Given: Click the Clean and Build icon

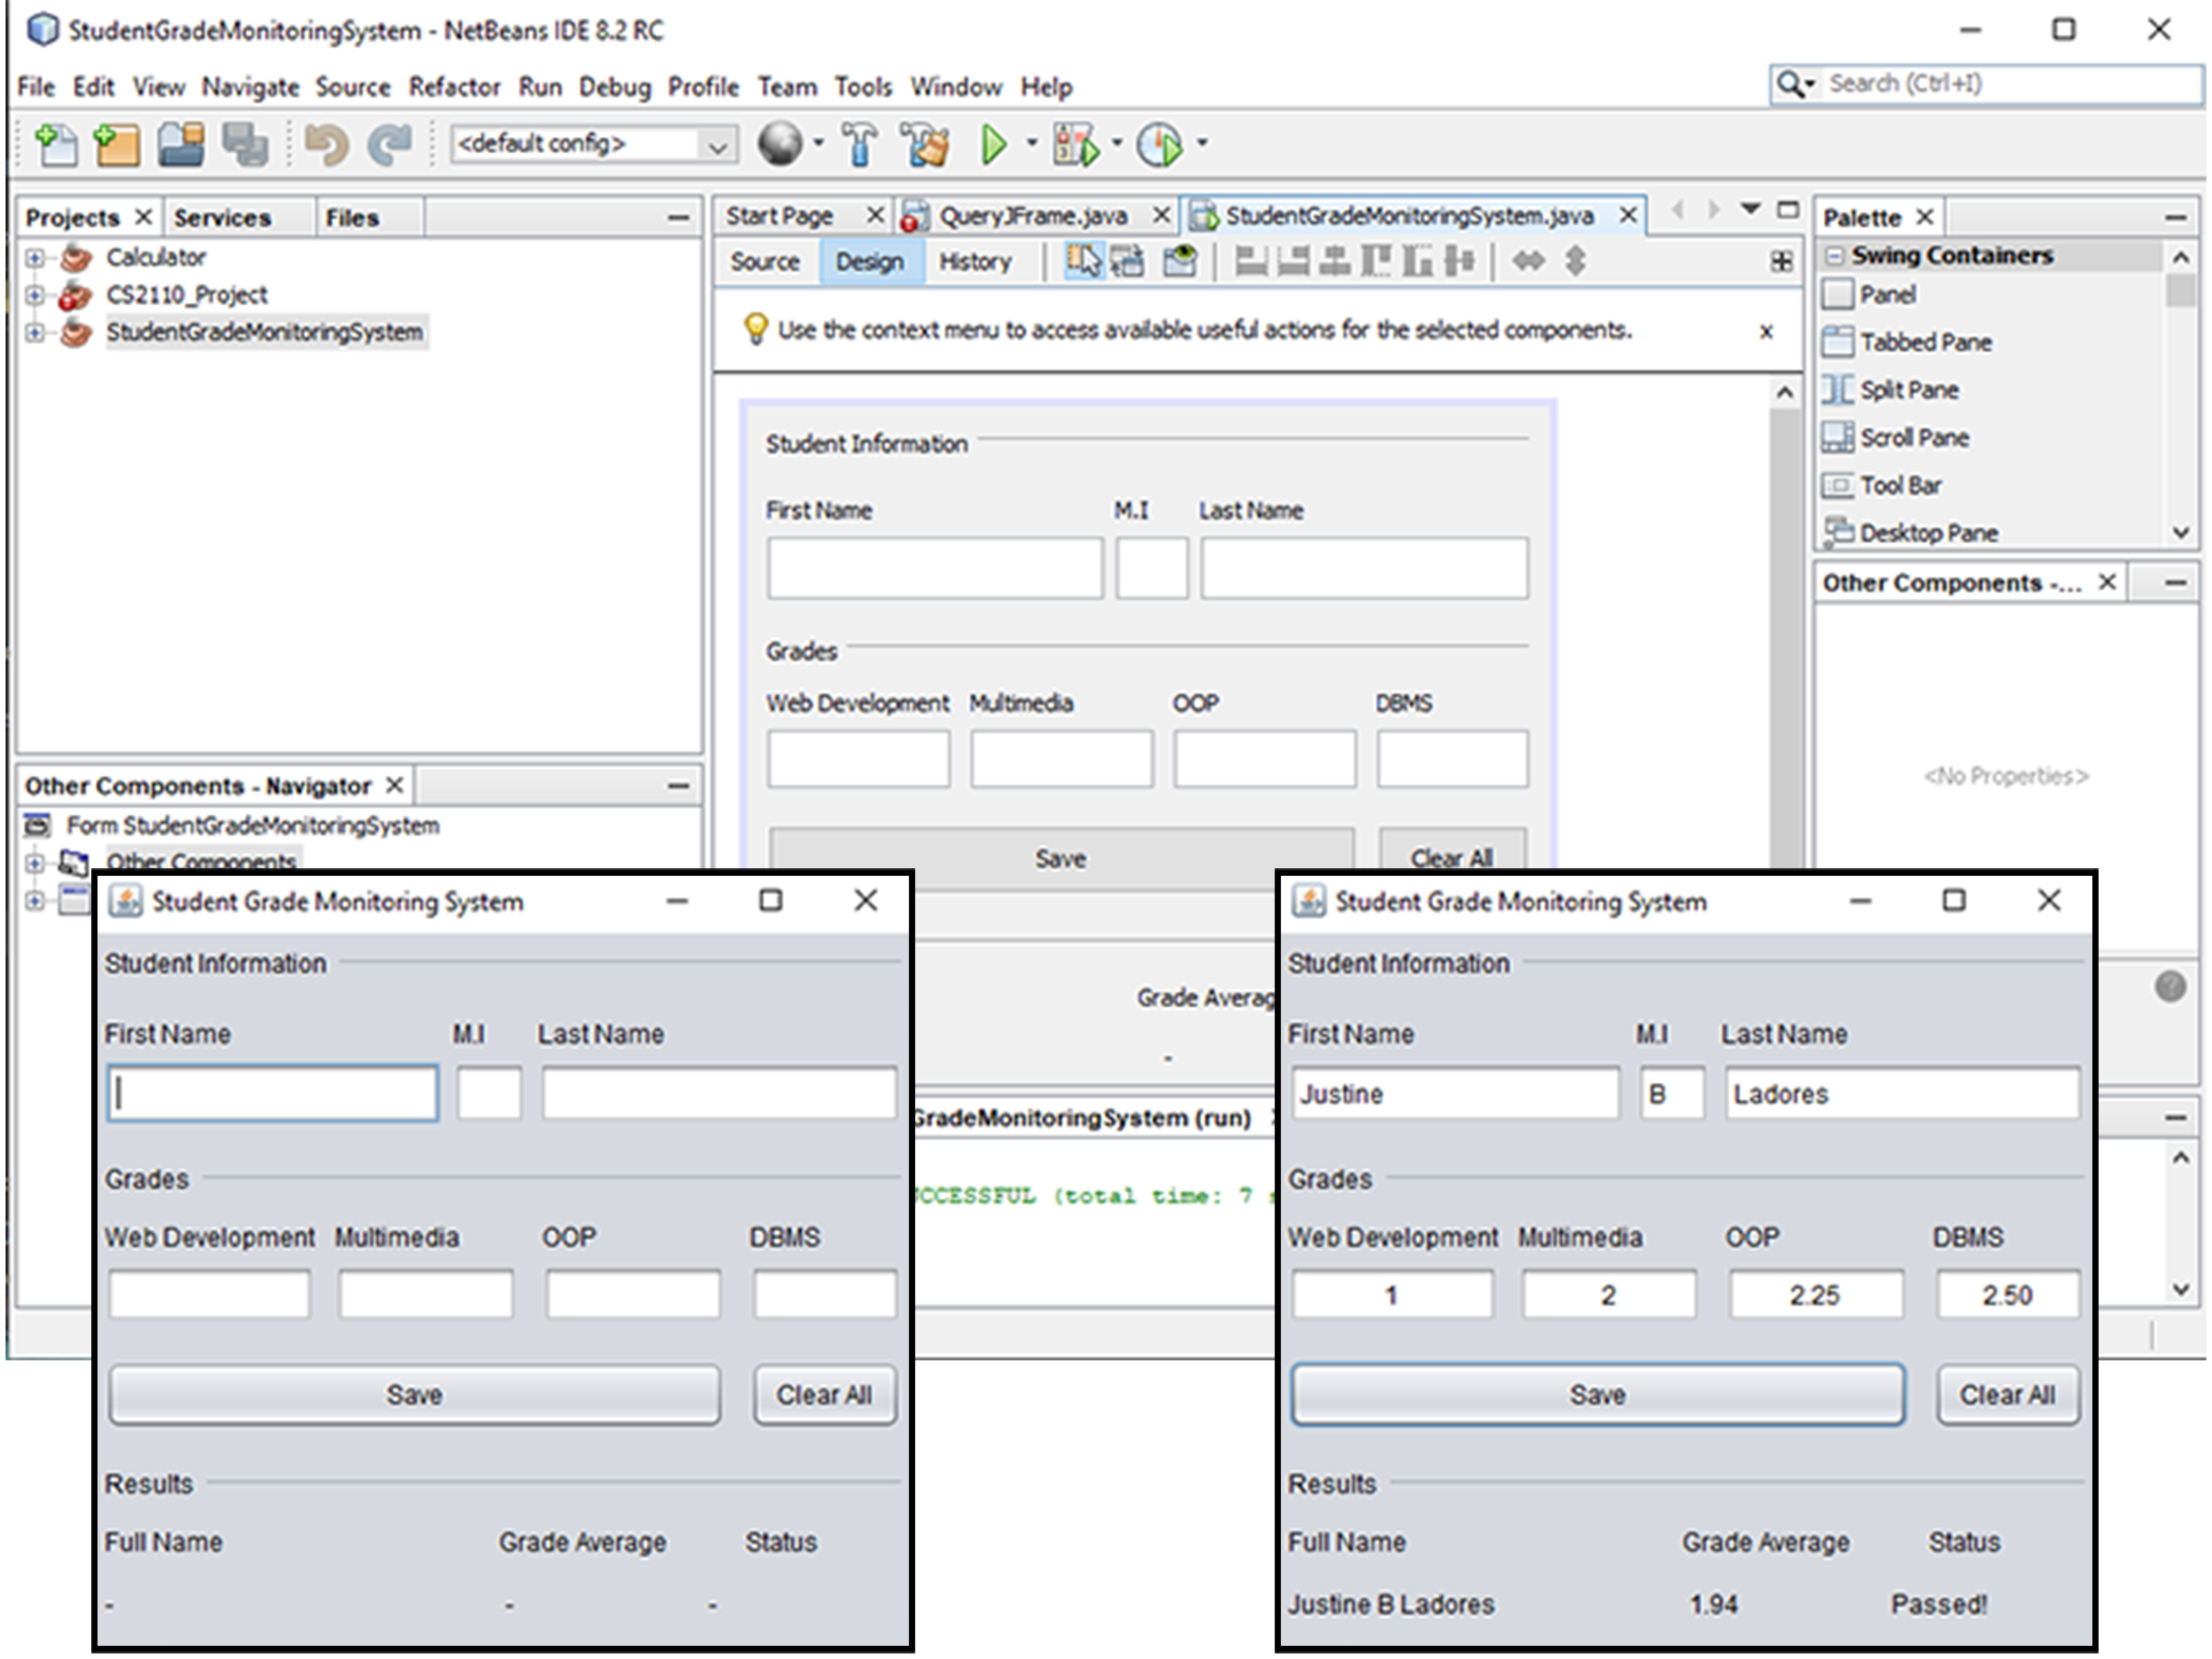Looking at the screenshot, I should [925, 145].
